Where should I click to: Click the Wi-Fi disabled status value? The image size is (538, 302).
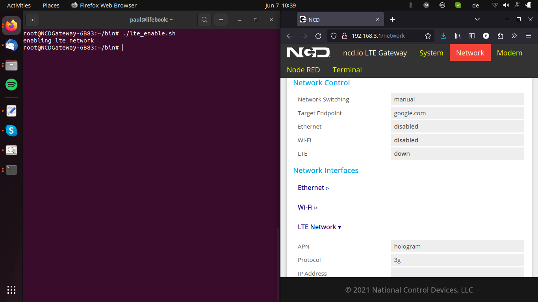click(457, 140)
